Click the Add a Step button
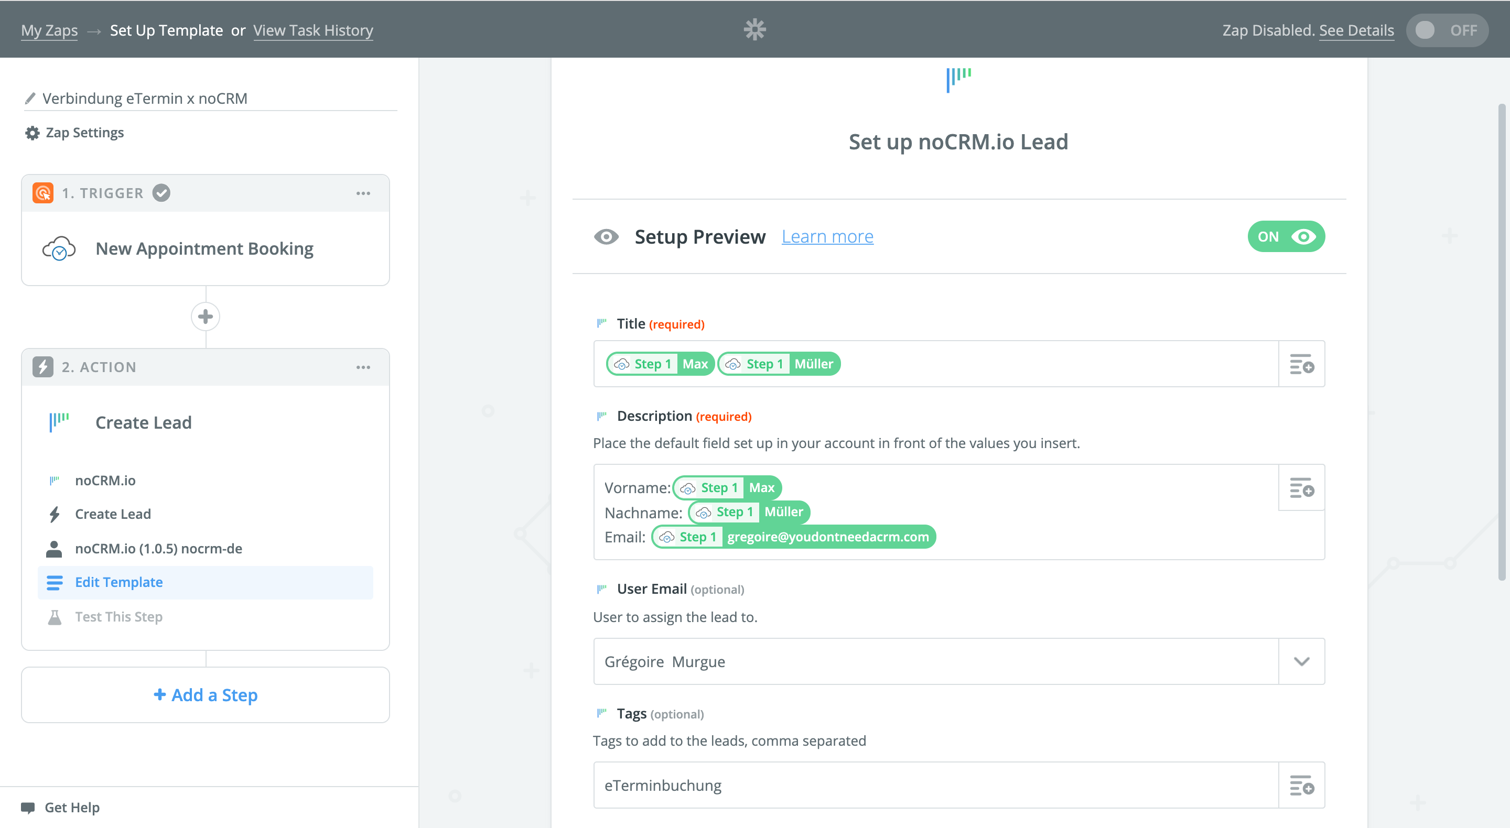The image size is (1510, 828). pyautogui.click(x=205, y=695)
